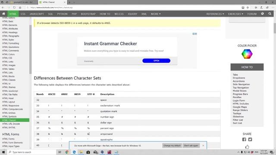Open Side Navigation how-to link
The height and width of the screenshot is (155, 276).
coord(241,84)
